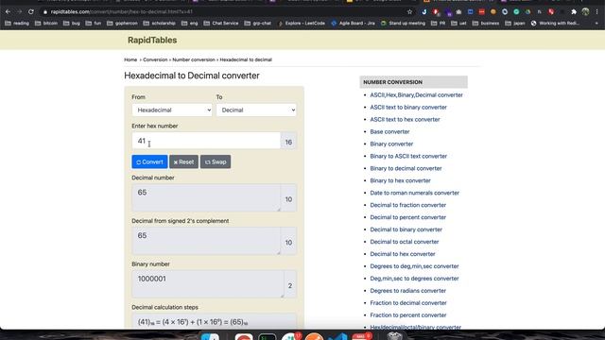Open Degrees to deg,min,sec converter link

point(414,266)
